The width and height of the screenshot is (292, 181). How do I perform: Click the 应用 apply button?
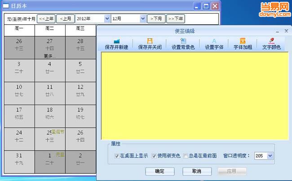232,171
